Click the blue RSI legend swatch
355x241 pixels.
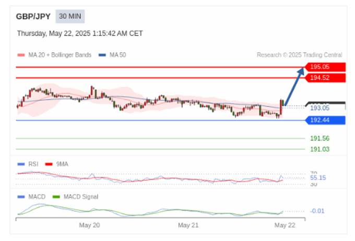[21, 164]
